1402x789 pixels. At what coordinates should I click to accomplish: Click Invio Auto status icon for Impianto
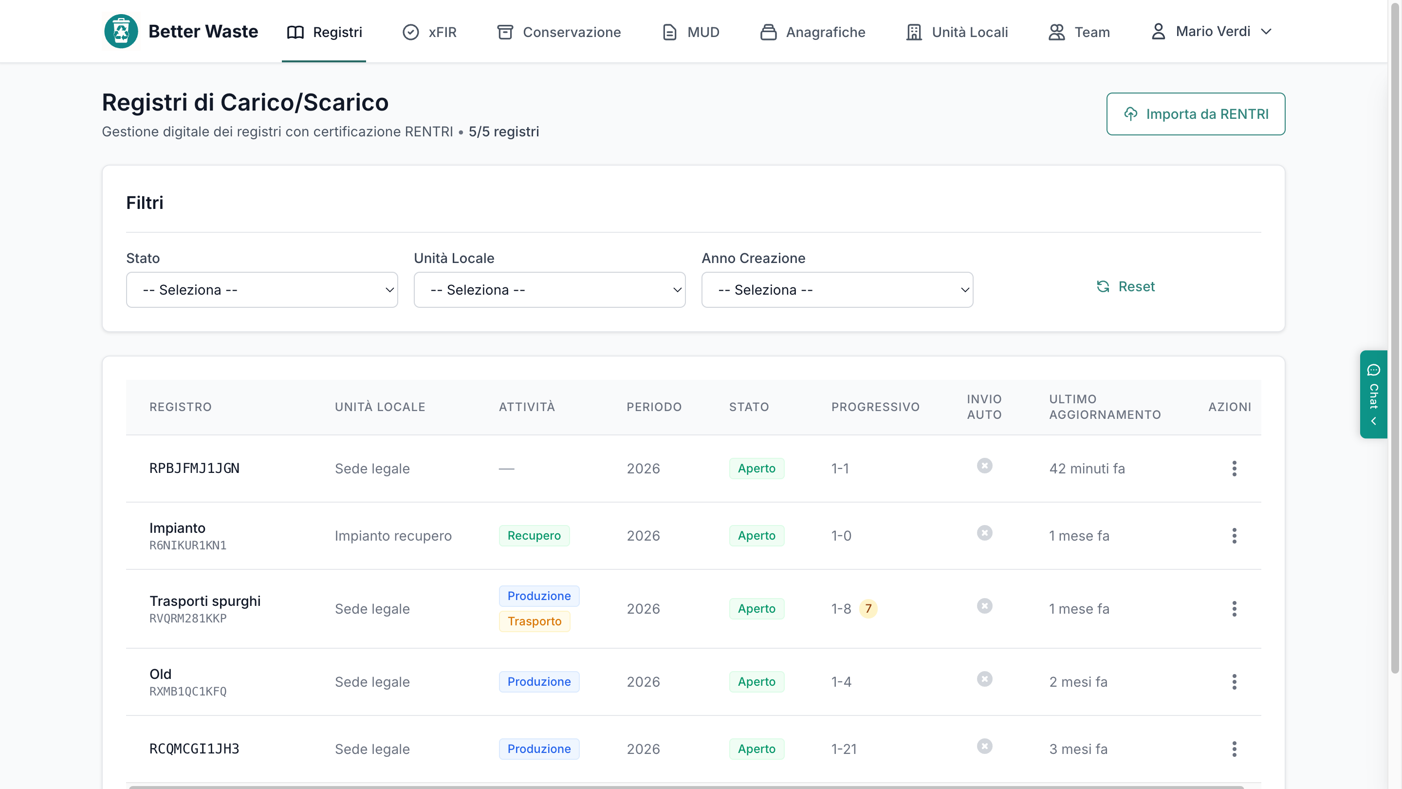tap(984, 532)
